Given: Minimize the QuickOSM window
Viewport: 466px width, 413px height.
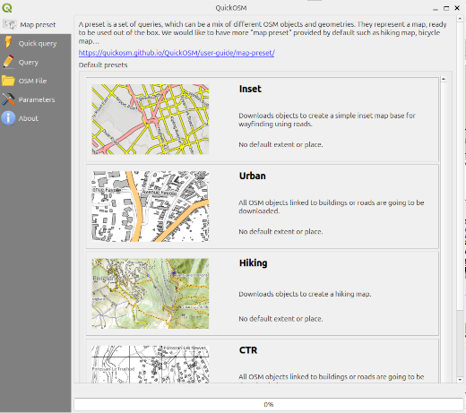Looking at the screenshot, I should point(436,9).
